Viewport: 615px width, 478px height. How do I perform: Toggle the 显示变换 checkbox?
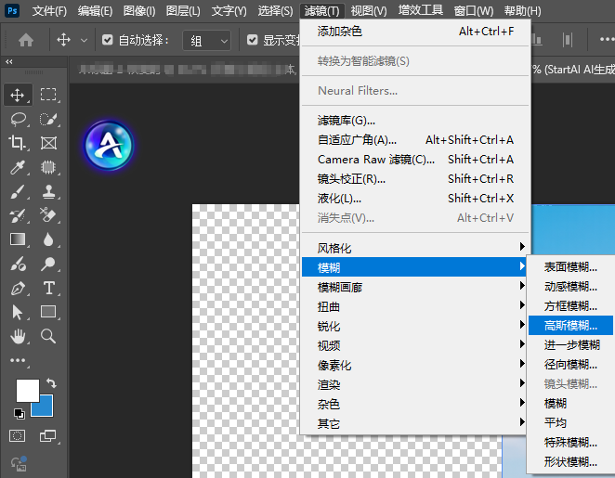[253, 41]
